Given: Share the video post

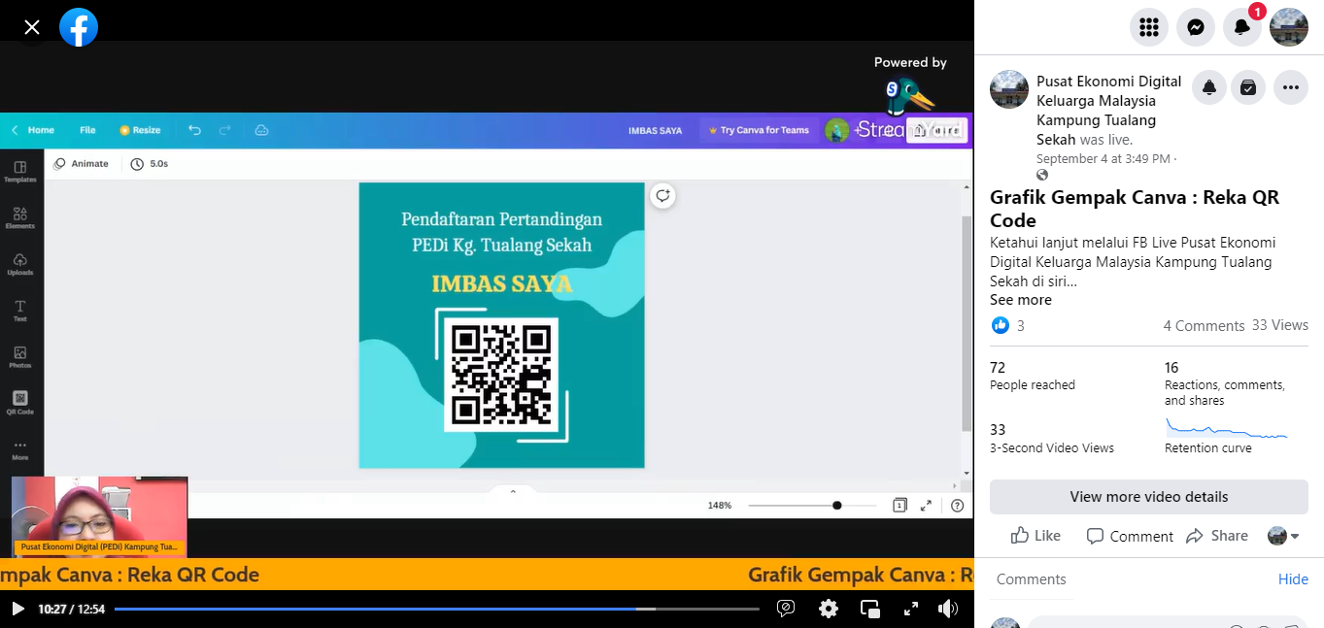Looking at the screenshot, I should (1217, 536).
